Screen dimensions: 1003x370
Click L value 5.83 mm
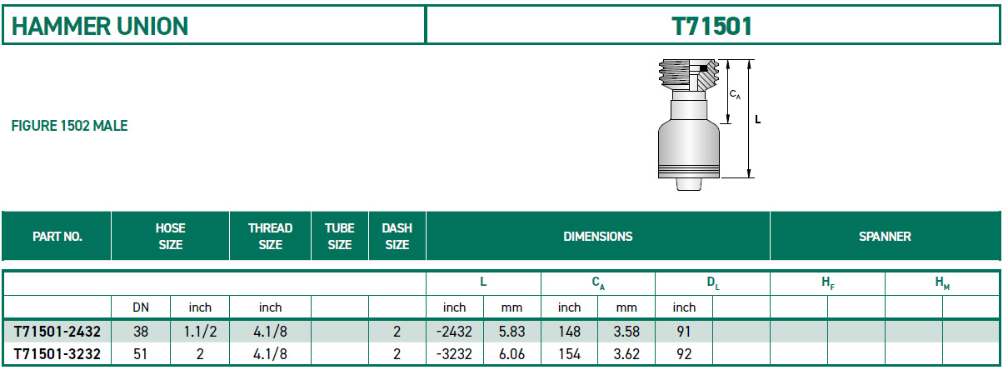511,331
